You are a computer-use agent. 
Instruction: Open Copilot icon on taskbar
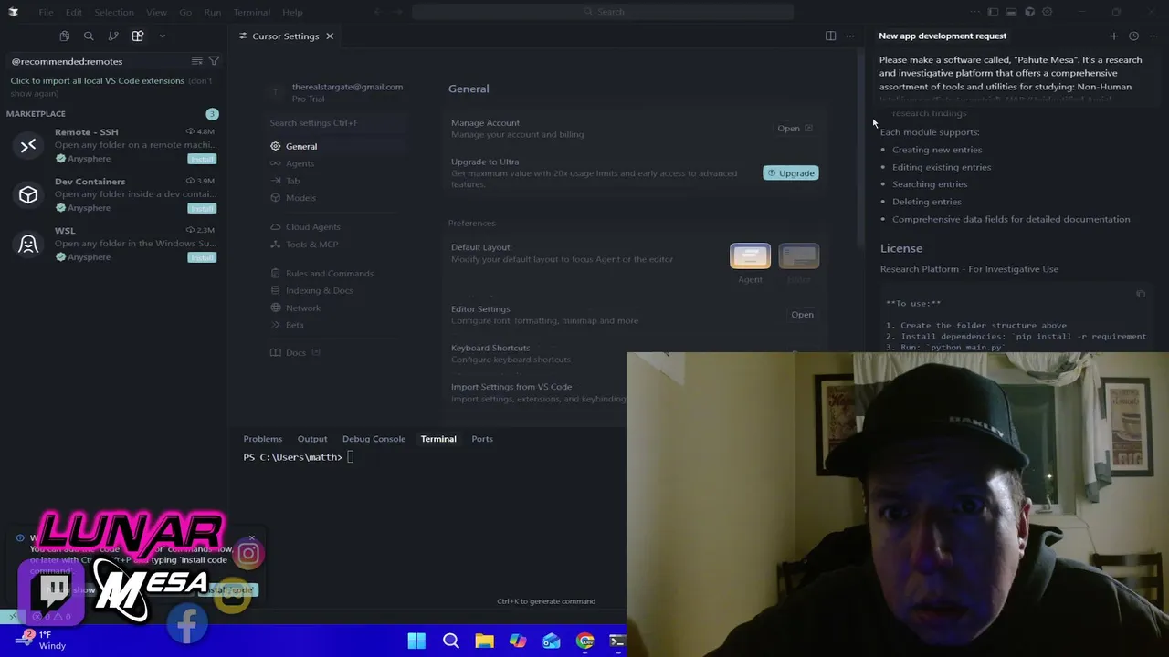518,641
